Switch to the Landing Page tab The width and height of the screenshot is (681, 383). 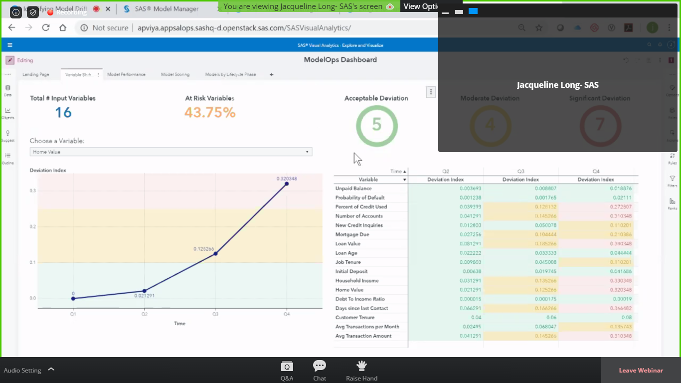point(36,74)
